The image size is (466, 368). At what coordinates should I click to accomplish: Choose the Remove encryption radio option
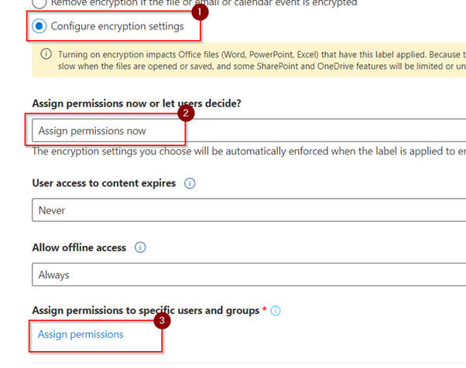[39, 3]
